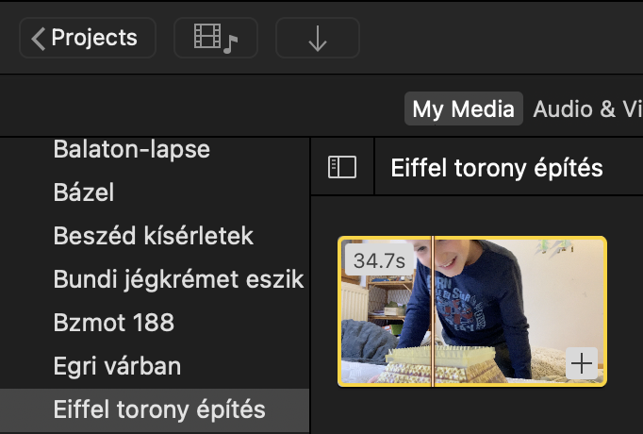Toggle the libraries sidebar visibility icon

(341, 167)
